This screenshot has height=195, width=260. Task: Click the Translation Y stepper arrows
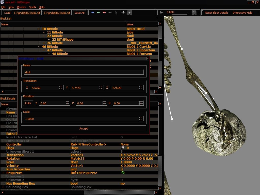point(101,88)
